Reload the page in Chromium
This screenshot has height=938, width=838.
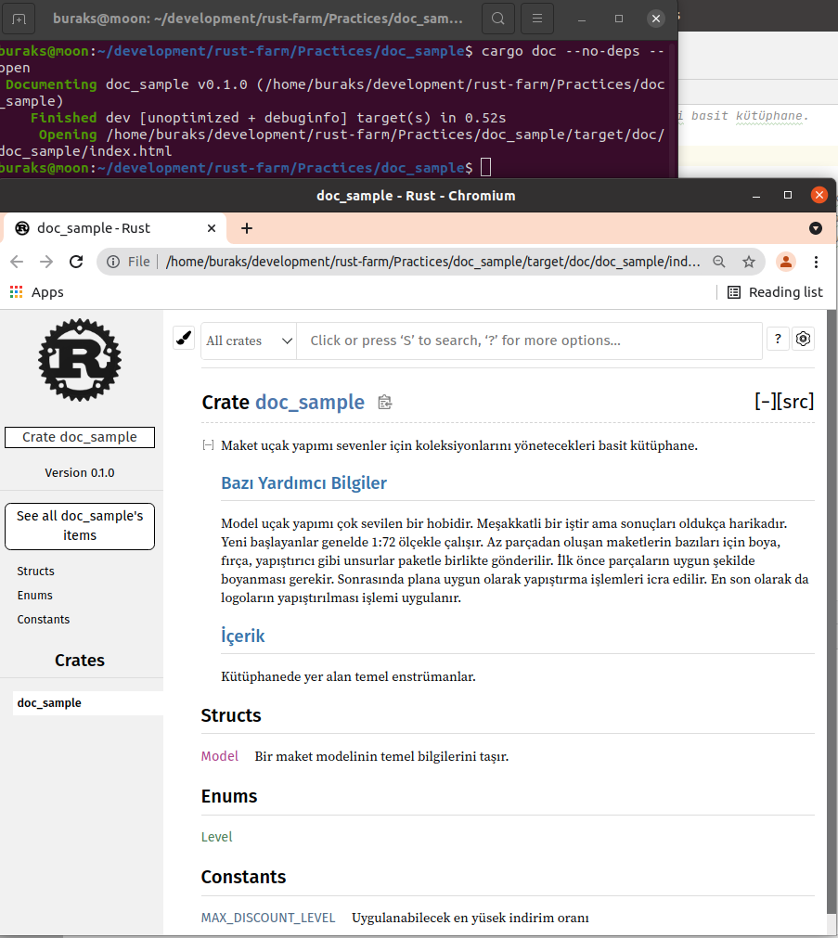pyautogui.click(x=76, y=262)
